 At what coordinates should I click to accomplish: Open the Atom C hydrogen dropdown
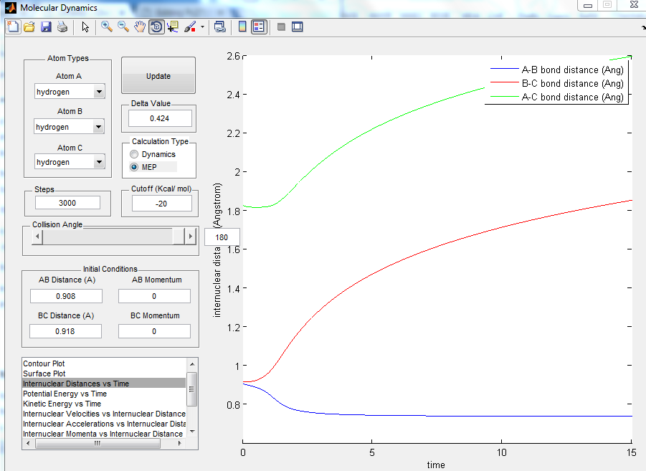point(99,162)
